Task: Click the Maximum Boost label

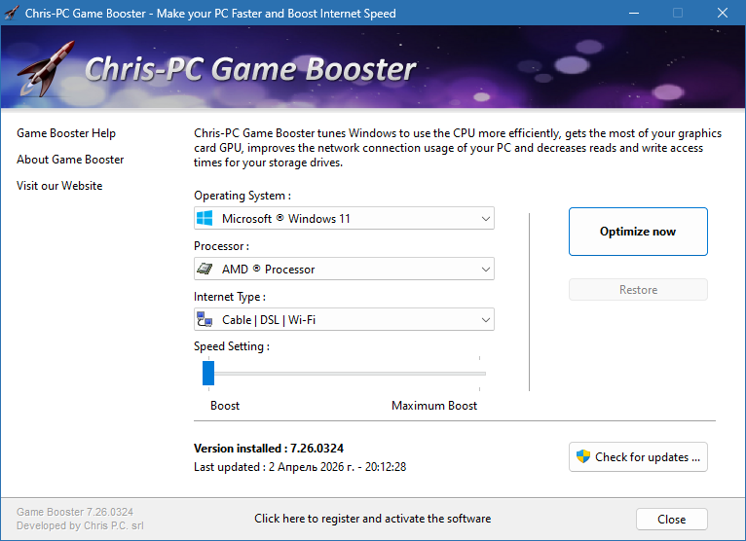Action: [434, 406]
